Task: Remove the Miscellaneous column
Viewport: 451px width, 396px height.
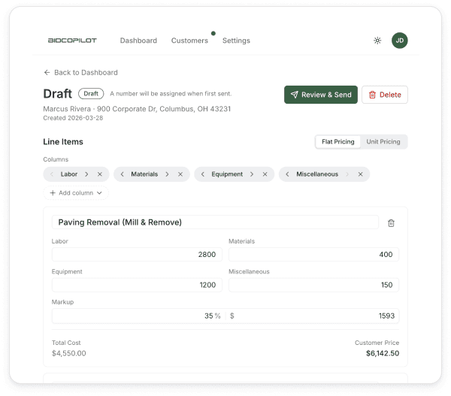Action: pos(360,174)
